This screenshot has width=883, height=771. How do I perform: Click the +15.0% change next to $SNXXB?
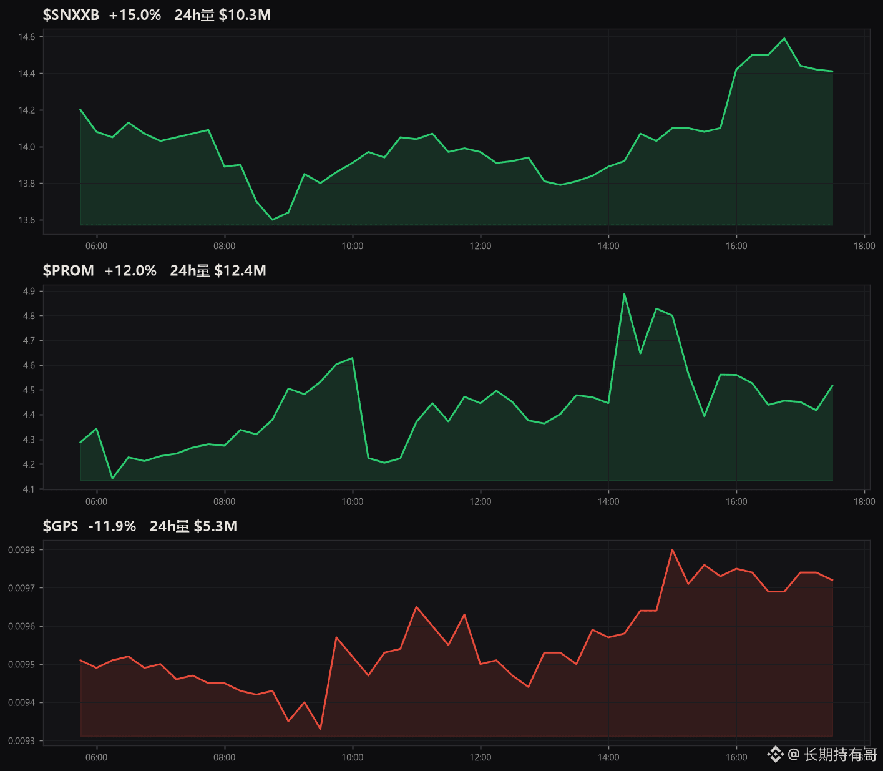(135, 15)
